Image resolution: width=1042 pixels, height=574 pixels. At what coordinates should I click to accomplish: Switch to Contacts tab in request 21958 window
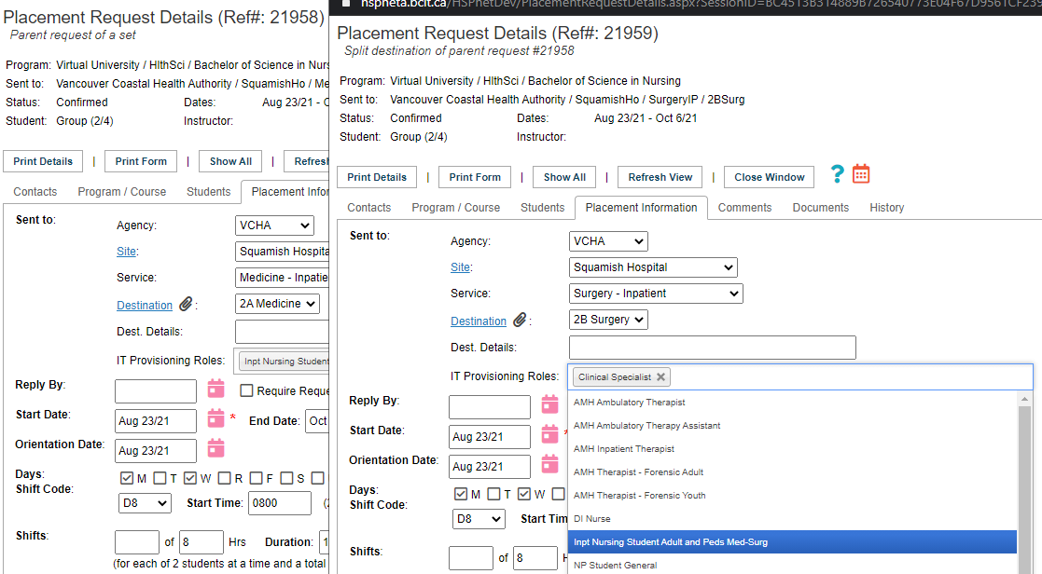pyautogui.click(x=35, y=192)
